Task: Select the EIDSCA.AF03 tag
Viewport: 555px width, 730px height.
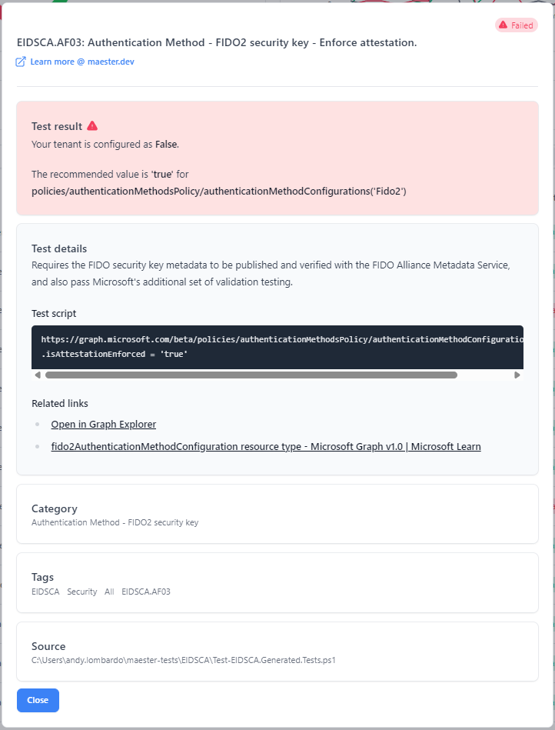Action: pyautogui.click(x=146, y=592)
